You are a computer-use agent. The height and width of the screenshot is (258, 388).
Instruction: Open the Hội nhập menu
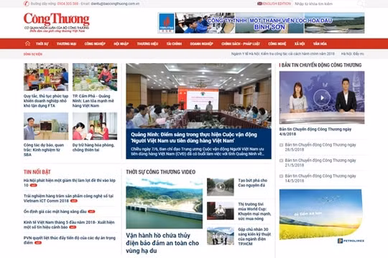(121, 44)
